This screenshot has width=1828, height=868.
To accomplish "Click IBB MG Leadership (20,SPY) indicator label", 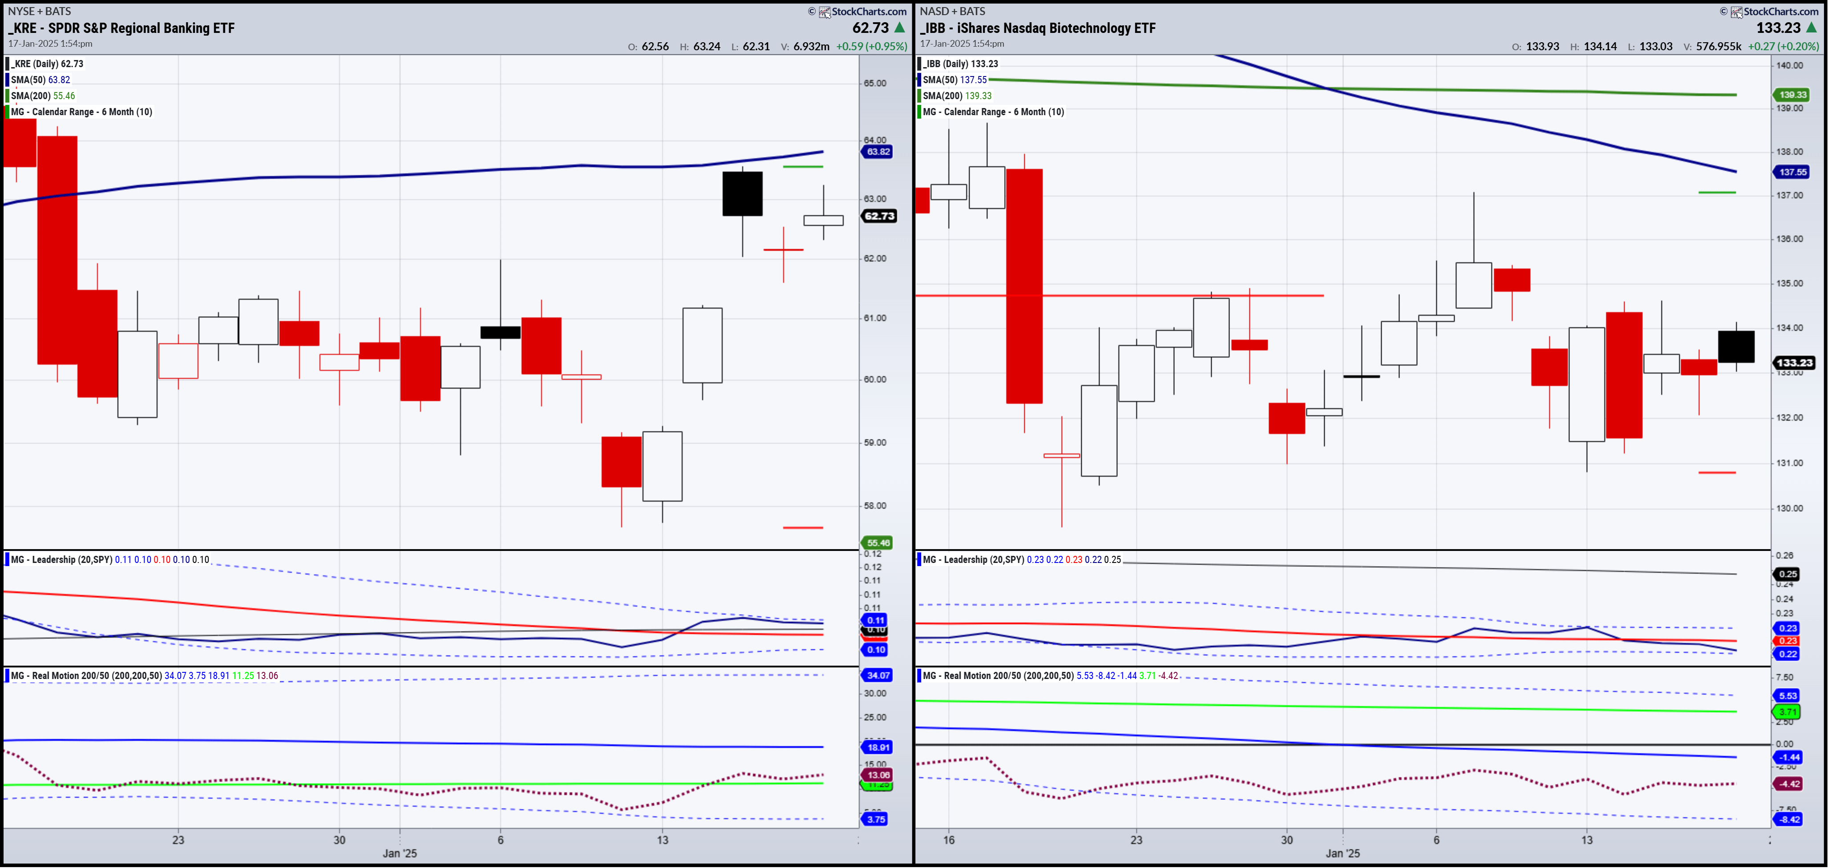I will click(x=973, y=560).
